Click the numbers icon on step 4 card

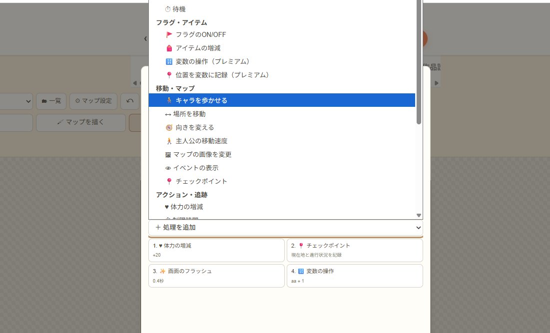(301, 271)
